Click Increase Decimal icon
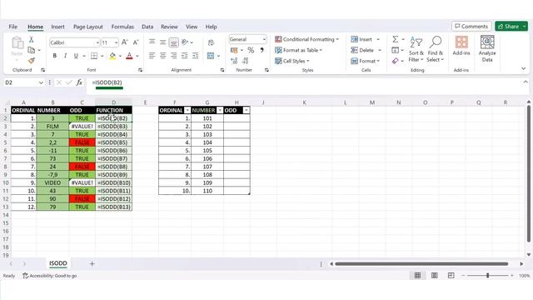The width and height of the screenshot is (533, 300). click(234, 61)
